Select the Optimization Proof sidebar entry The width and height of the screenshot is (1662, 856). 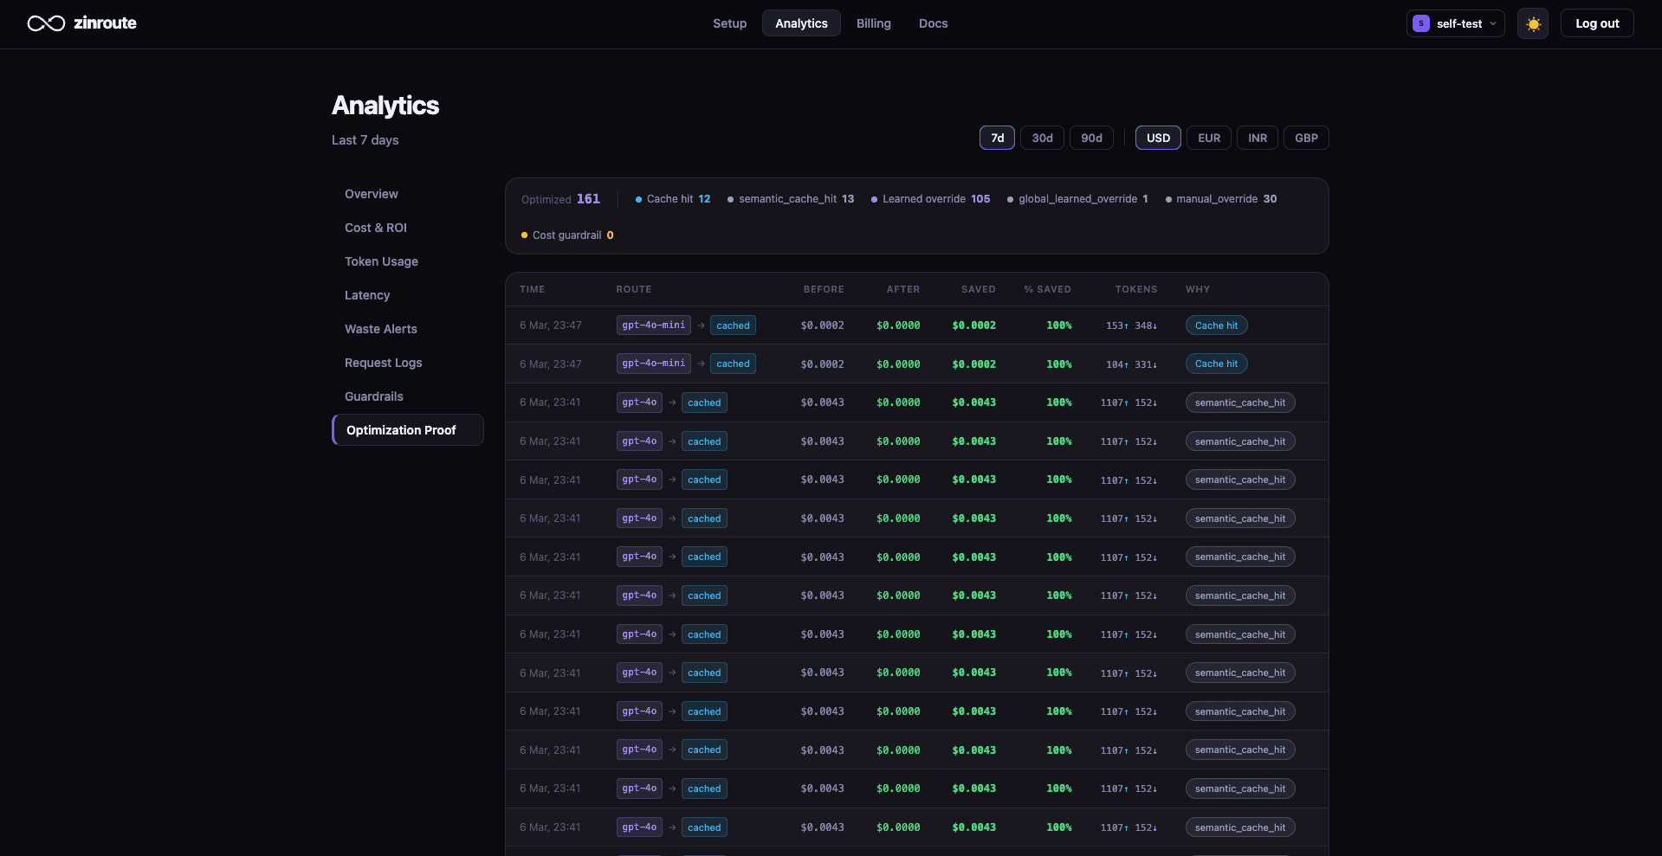click(x=400, y=429)
